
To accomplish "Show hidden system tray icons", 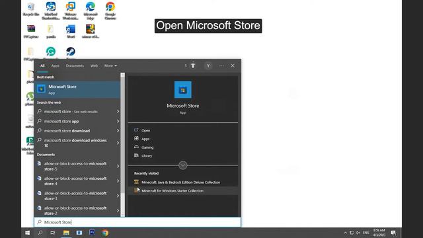I will 345,233.
